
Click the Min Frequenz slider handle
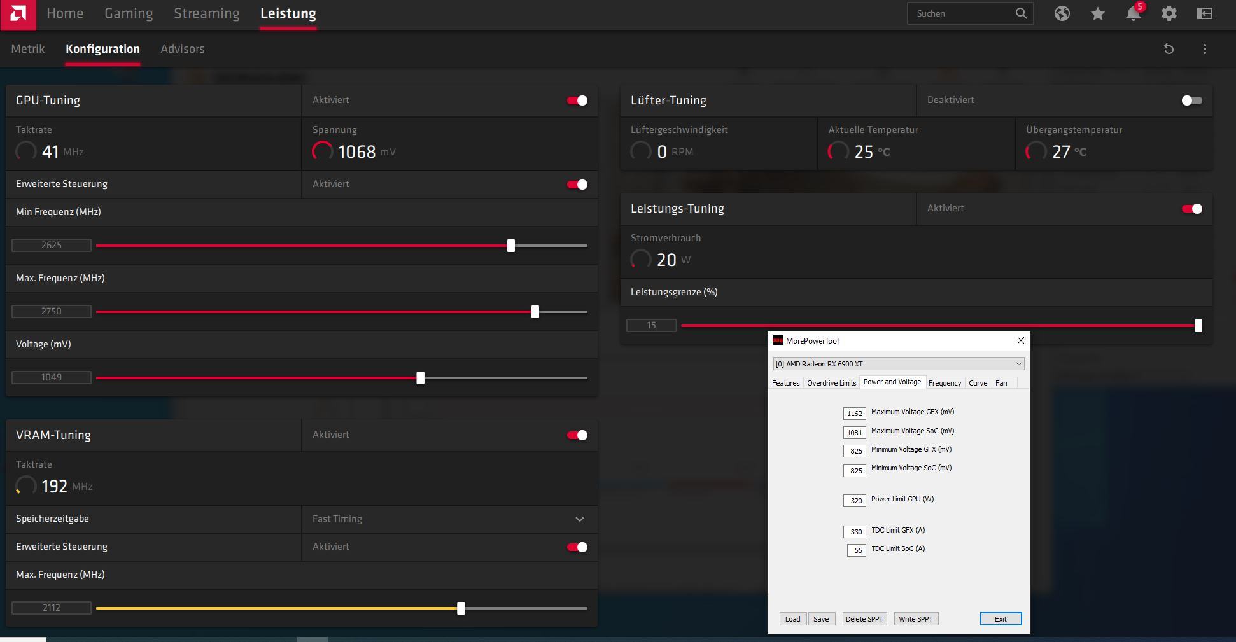511,246
